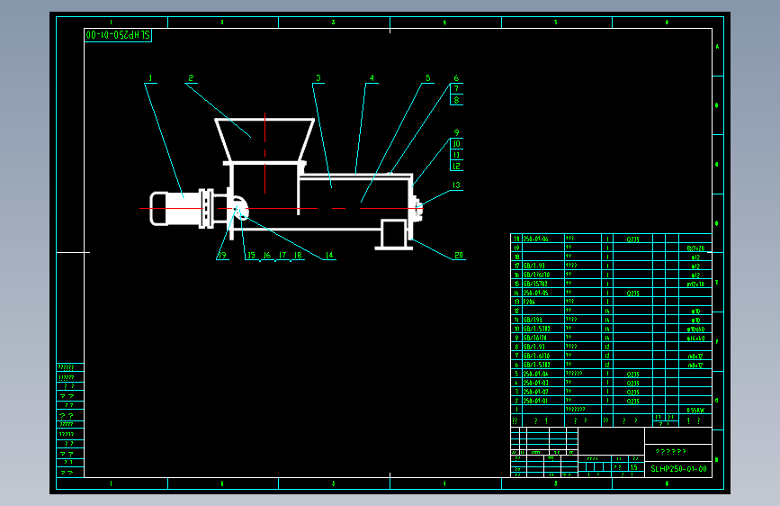
Task: Click stacked balloon number 12 in the drawing
Action: coord(456,166)
